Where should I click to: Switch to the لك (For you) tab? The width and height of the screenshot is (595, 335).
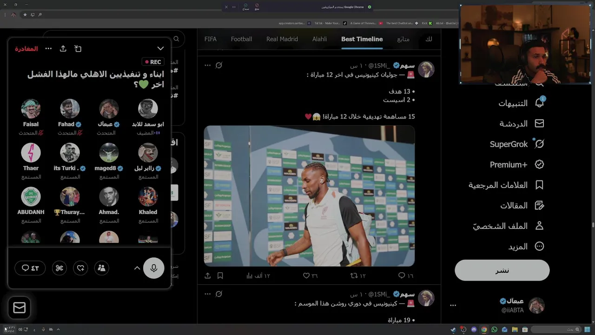[429, 39]
